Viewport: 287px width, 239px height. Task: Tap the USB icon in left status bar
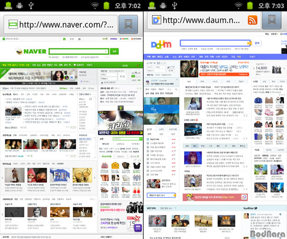[x=31, y=6]
